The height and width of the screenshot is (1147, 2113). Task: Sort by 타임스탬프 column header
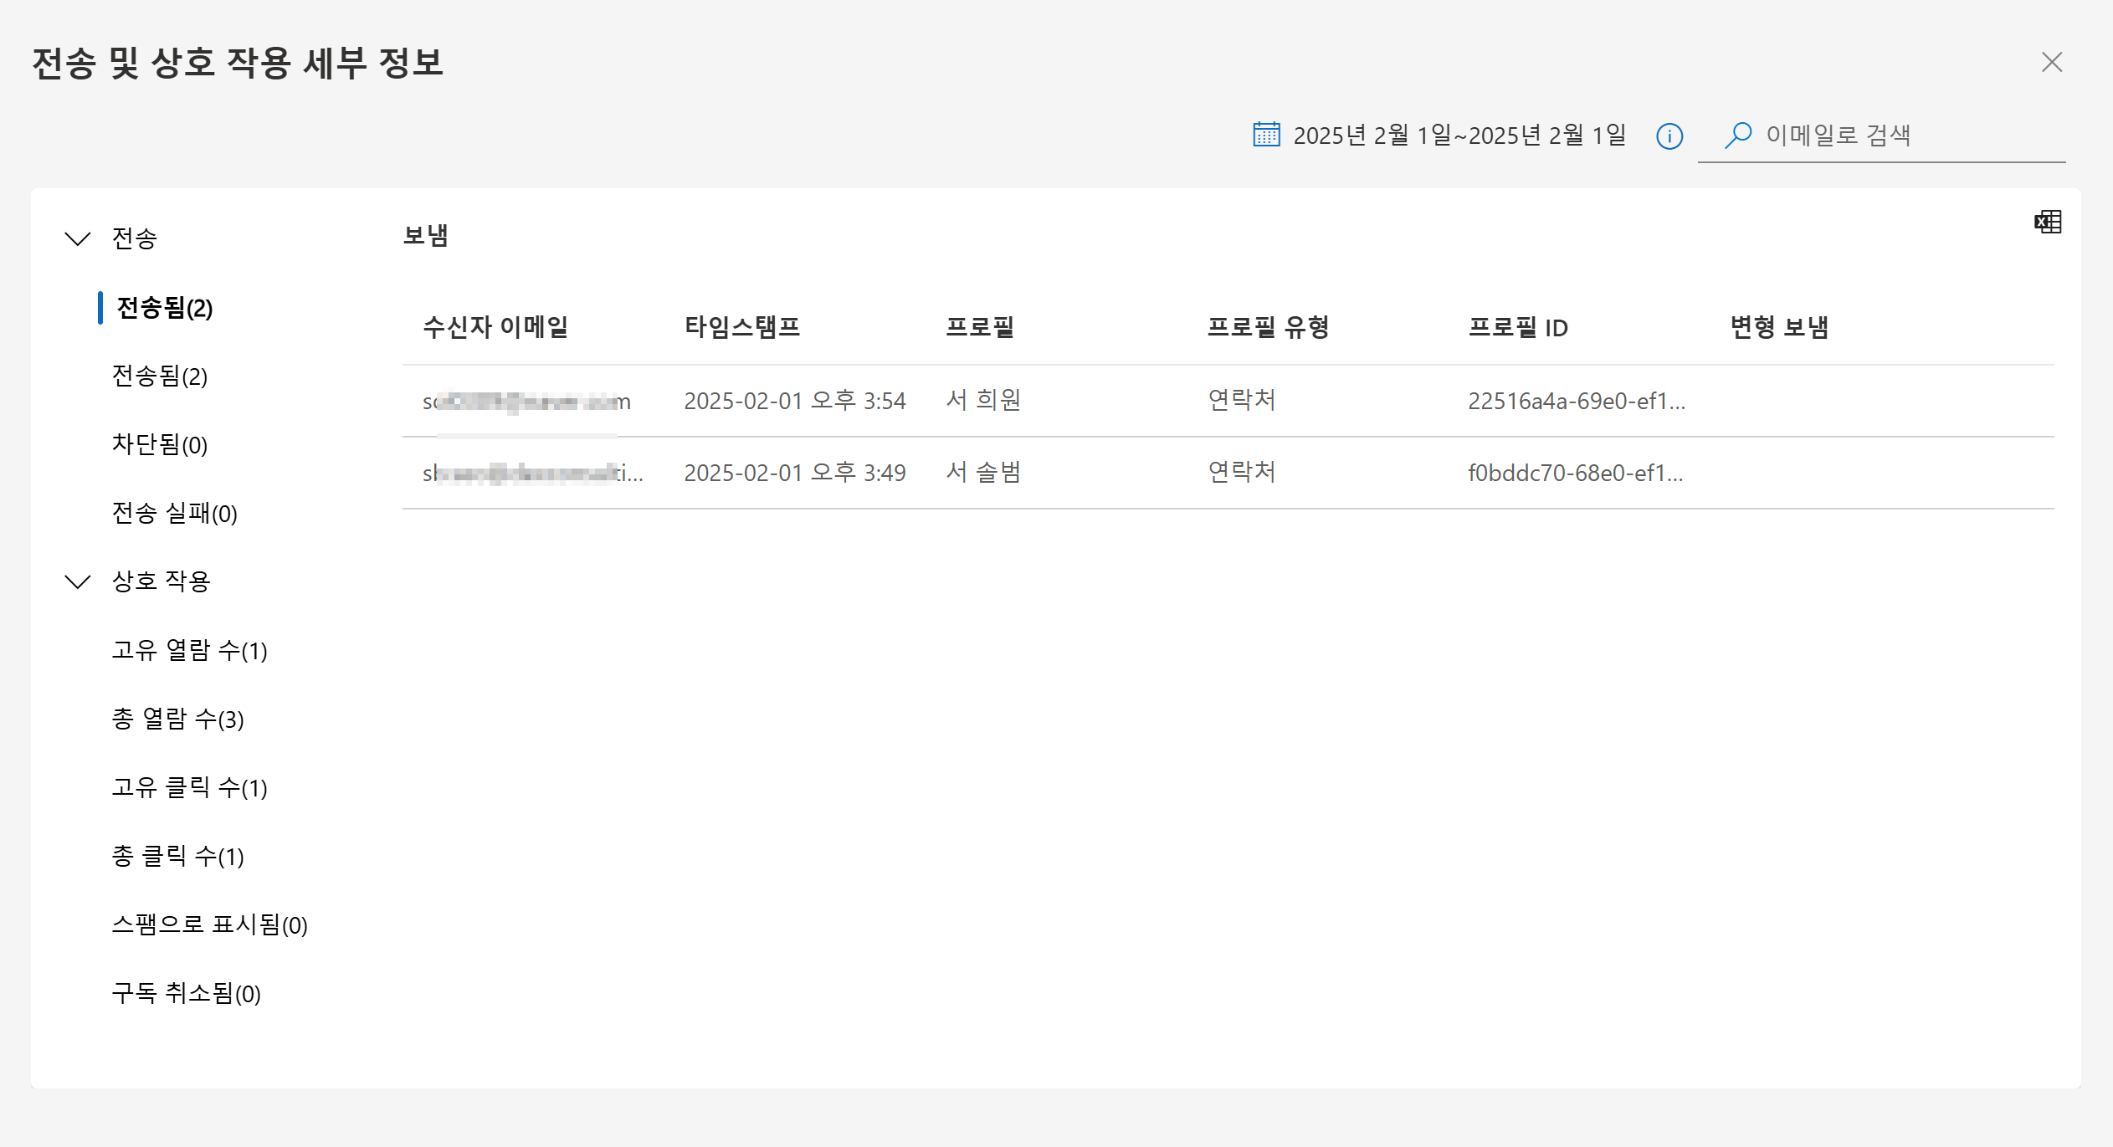point(742,327)
